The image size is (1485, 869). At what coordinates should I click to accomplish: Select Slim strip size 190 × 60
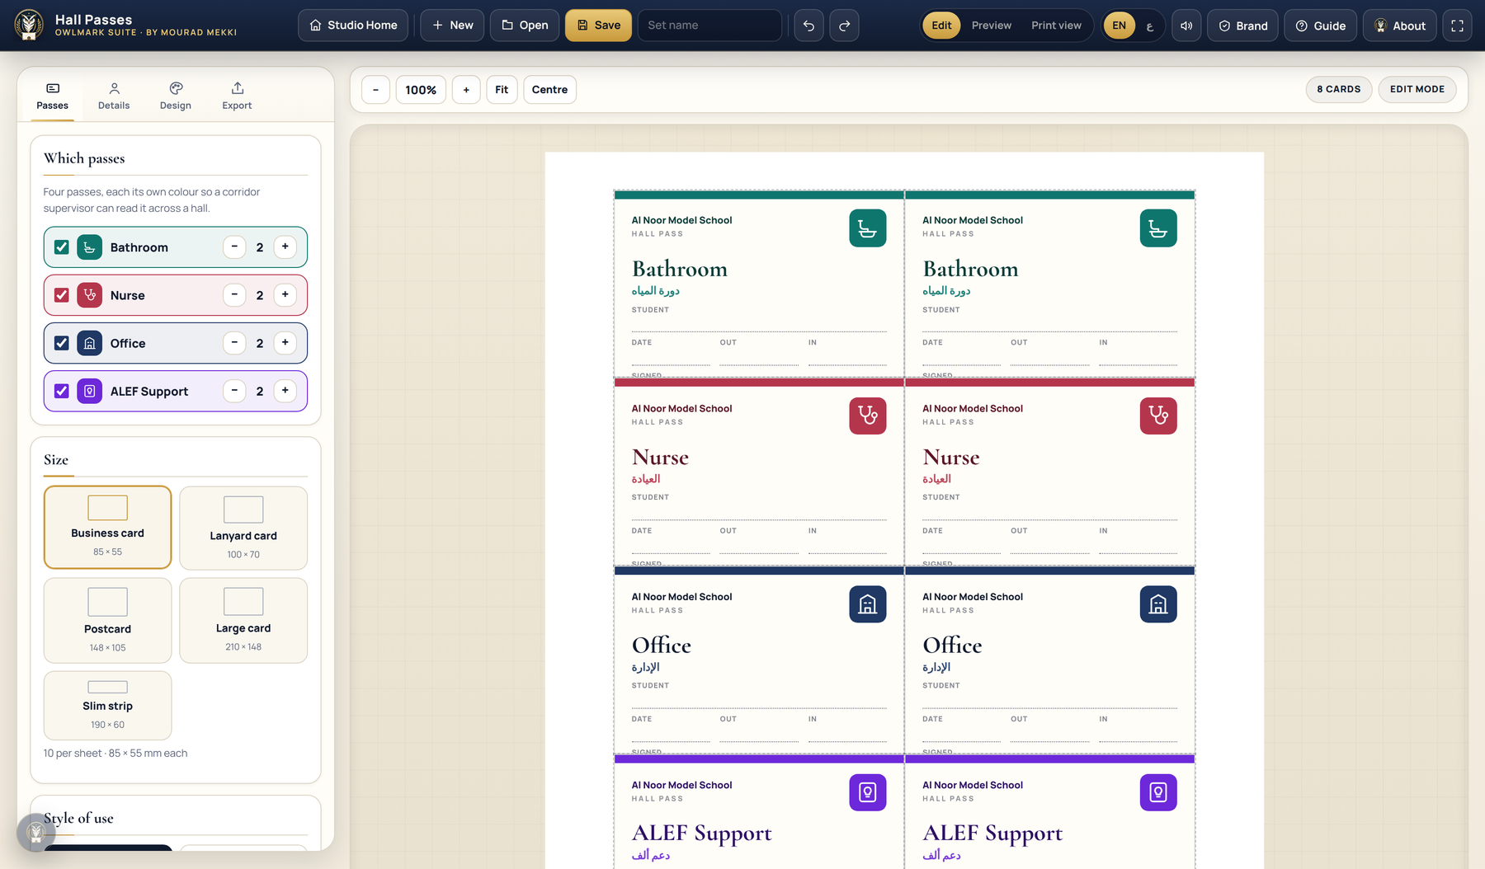(108, 706)
